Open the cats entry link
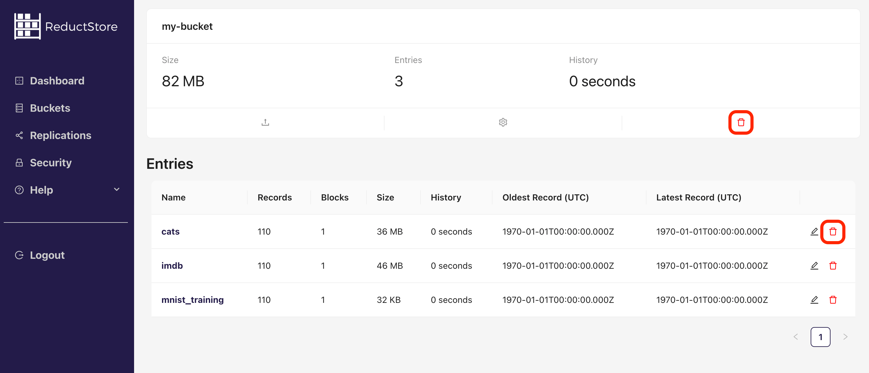 170,232
